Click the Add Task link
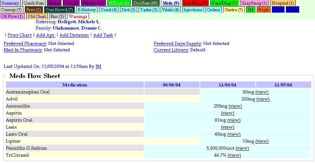Image resolution: width=315 pixels, height=164 pixels. coord(103,35)
